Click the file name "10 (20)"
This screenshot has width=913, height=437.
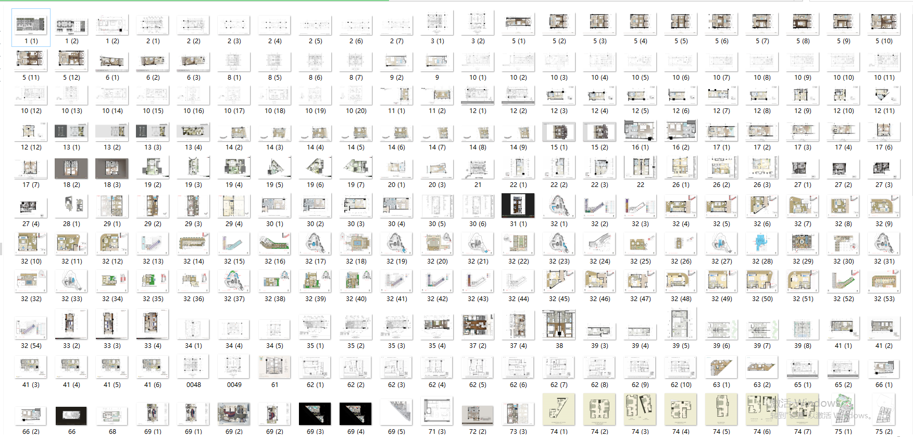pos(356,110)
